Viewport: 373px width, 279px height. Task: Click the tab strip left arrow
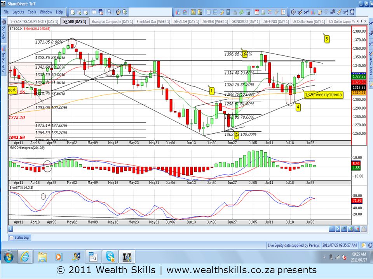pyautogui.click(x=358, y=21)
